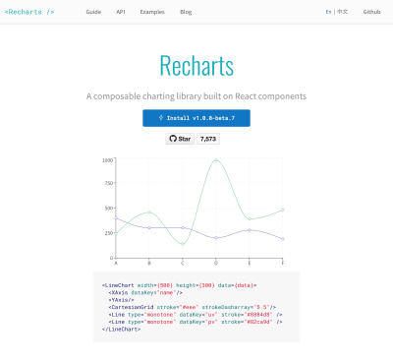Click the lightning icon on Install button
Viewport: 393px width, 364px height.
tap(161, 118)
